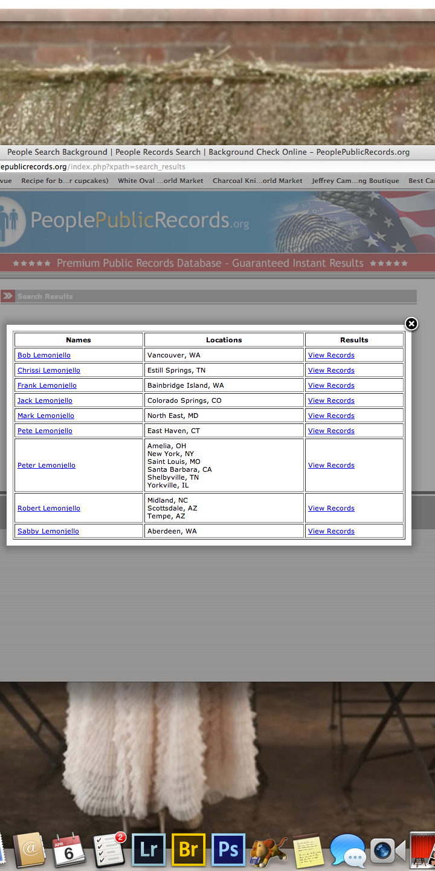435x871 pixels.
Task: Click 'Bainbridge Island, WA' location cell
Action: pyautogui.click(x=224, y=385)
